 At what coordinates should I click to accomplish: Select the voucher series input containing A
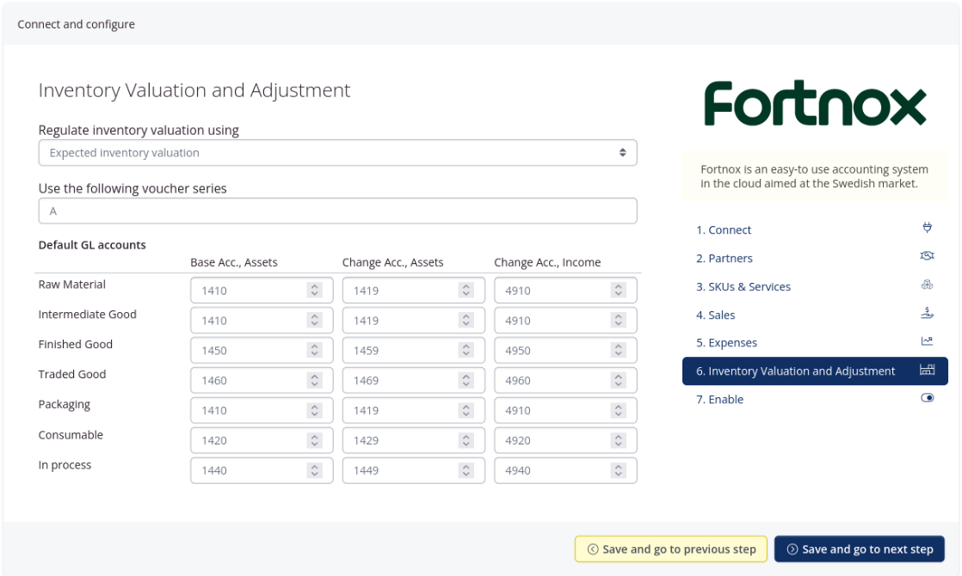(337, 210)
